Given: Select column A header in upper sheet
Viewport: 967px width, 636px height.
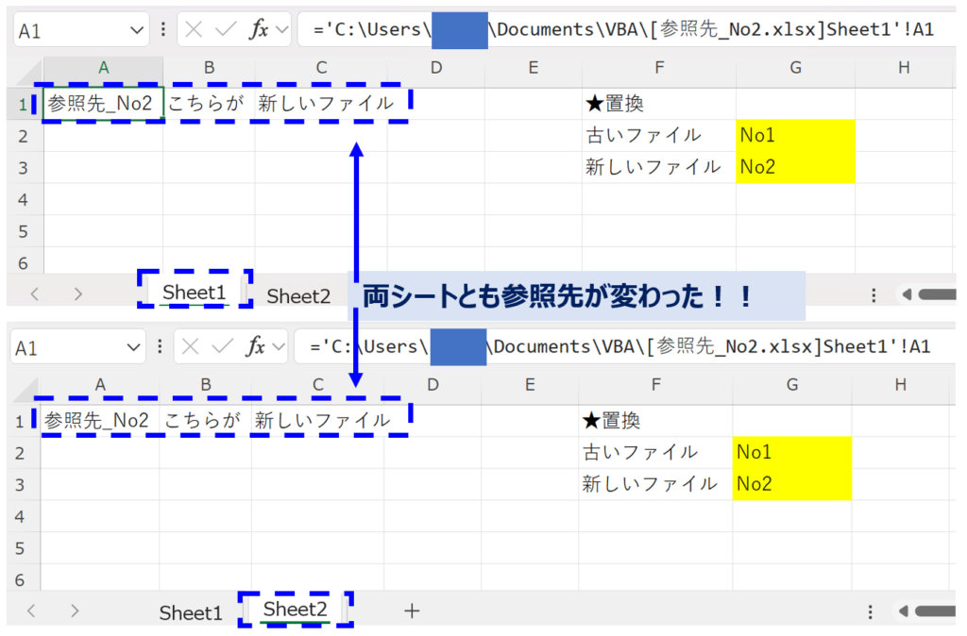Looking at the screenshot, I should [x=104, y=68].
